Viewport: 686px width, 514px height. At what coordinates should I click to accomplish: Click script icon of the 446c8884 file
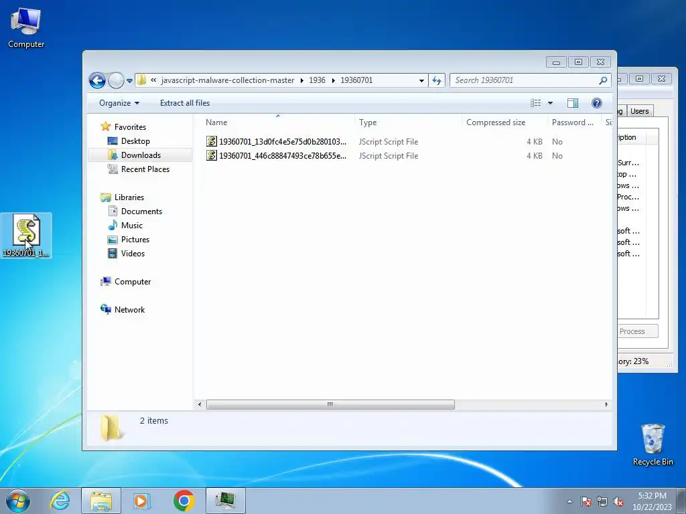click(x=212, y=155)
